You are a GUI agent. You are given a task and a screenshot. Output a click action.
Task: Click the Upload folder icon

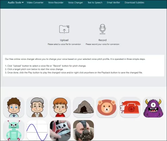pos(64,29)
